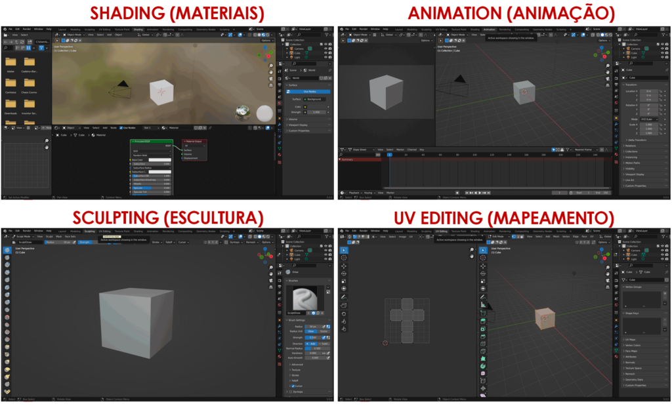Select the Move tool in UV Editing image editor
The image size is (672, 406).
tap(344, 266)
